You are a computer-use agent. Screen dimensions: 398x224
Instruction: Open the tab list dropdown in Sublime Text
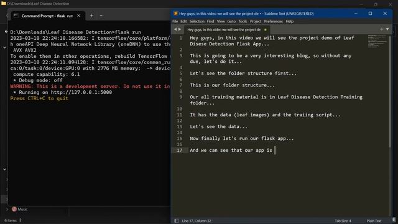[x=387, y=29]
